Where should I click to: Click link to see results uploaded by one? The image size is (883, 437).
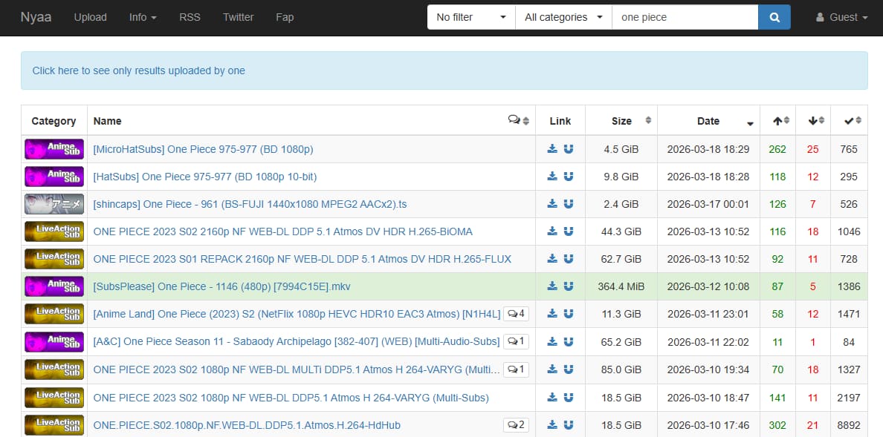point(138,70)
